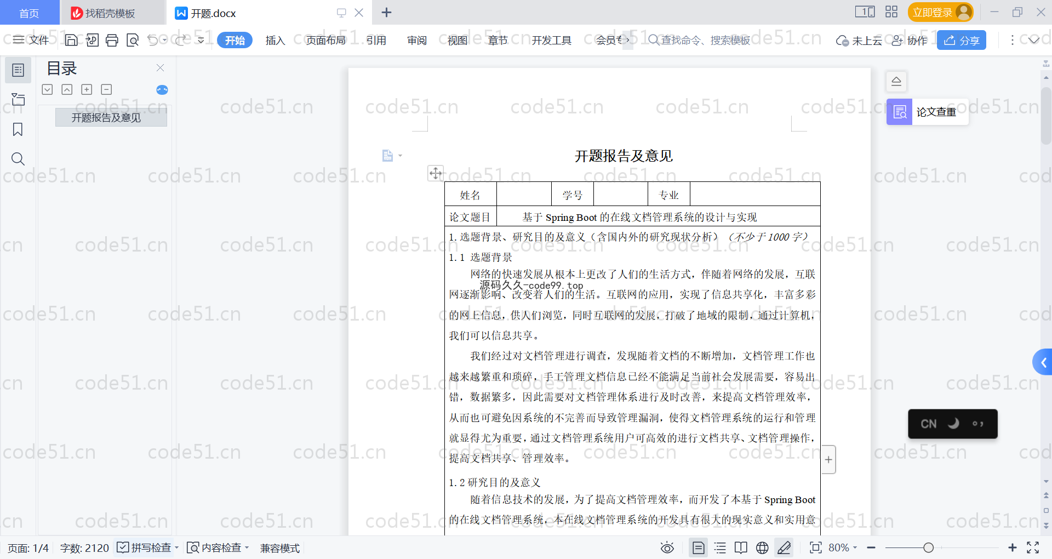Image resolution: width=1052 pixels, height=559 pixels.
Task: Open the tab grid view icon
Action: [891, 12]
